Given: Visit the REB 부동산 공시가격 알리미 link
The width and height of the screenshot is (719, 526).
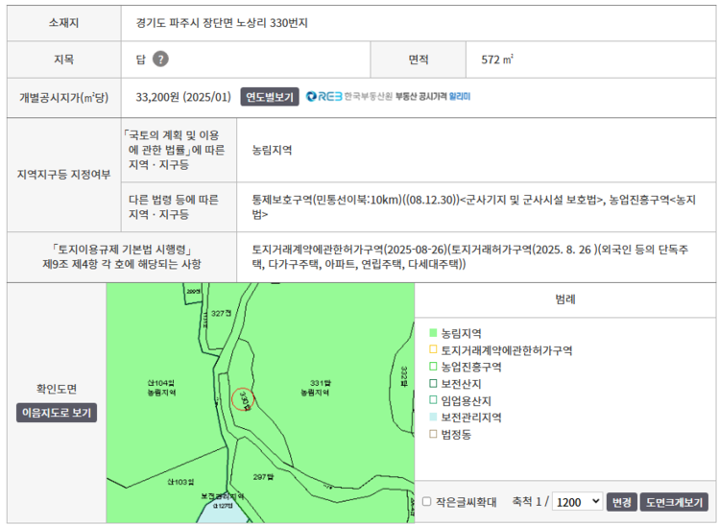Looking at the screenshot, I should pyautogui.click(x=388, y=96).
